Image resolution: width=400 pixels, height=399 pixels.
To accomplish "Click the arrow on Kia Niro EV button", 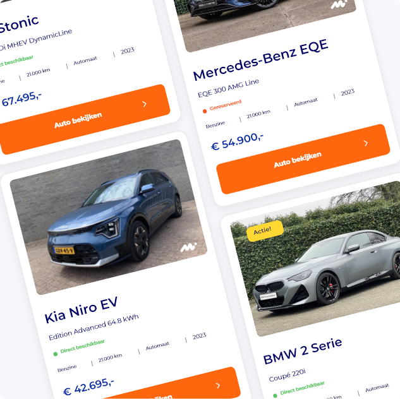I will click(218, 386).
